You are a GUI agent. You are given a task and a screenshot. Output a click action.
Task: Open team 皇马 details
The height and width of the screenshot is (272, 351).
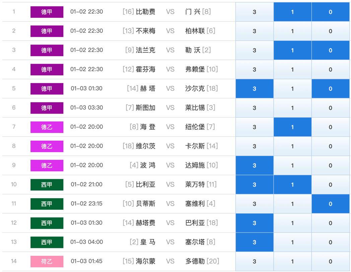148,242
